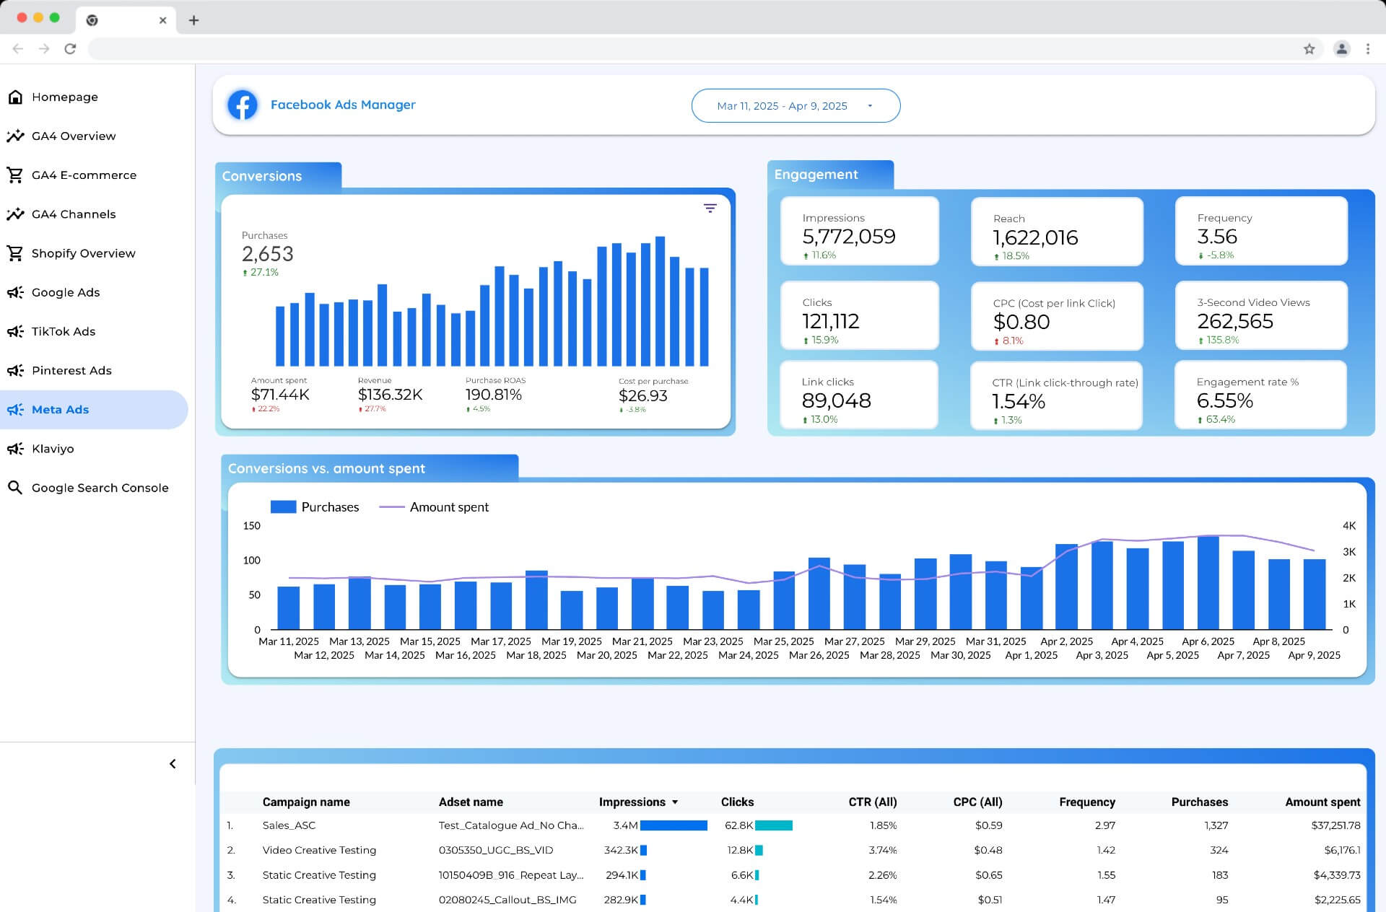Open Shopify Overview via its cart icon

(x=15, y=253)
